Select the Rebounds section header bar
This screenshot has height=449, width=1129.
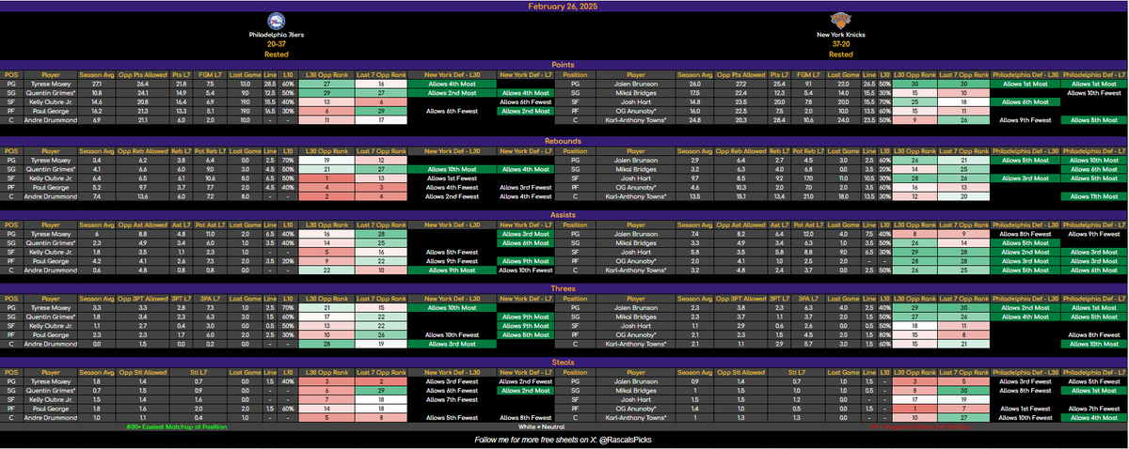point(564,141)
